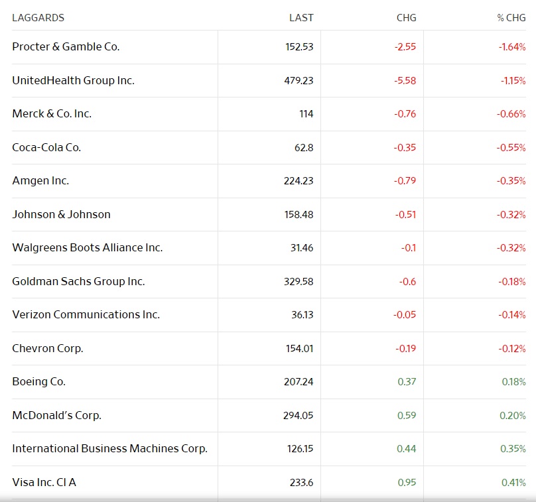Select Merck & Co. Inc. name
Screen dimensions: 536x502
tap(52, 114)
